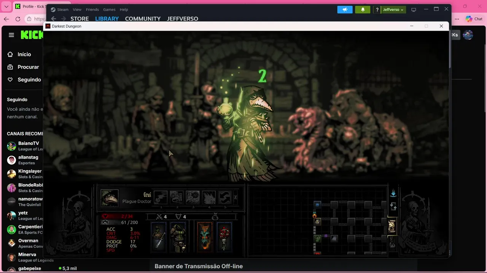
Task: Open the JEFFVERSO profile tab in Steam
Action: coord(182,19)
